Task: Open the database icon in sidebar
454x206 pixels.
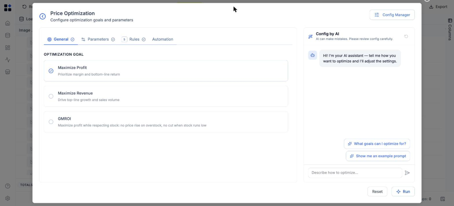Action: tap(8, 35)
